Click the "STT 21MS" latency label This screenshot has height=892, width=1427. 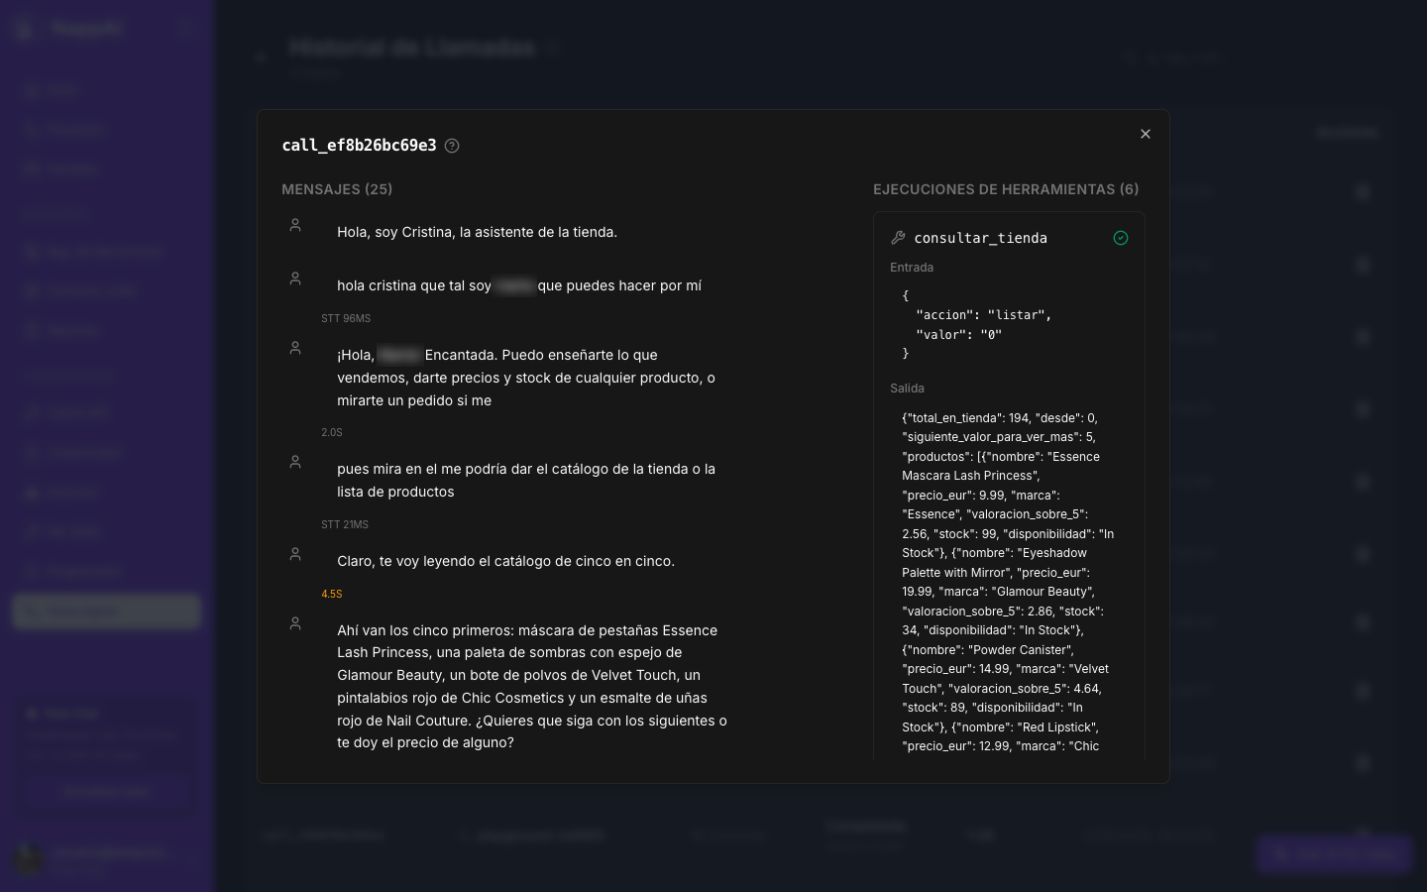pyautogui.click(x=345, y=525)
